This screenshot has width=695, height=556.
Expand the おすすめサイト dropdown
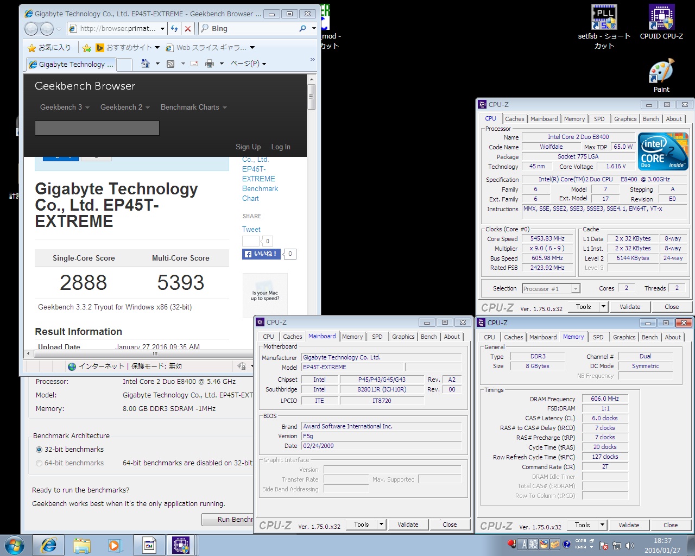157,48
